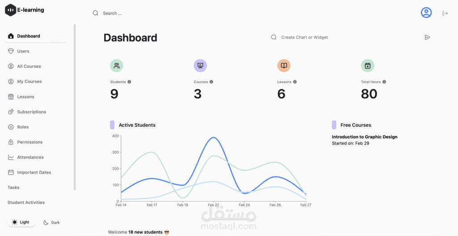Click the info icon next to Lessons
This screenshot has width=458, height=236.
click(295, 82)
